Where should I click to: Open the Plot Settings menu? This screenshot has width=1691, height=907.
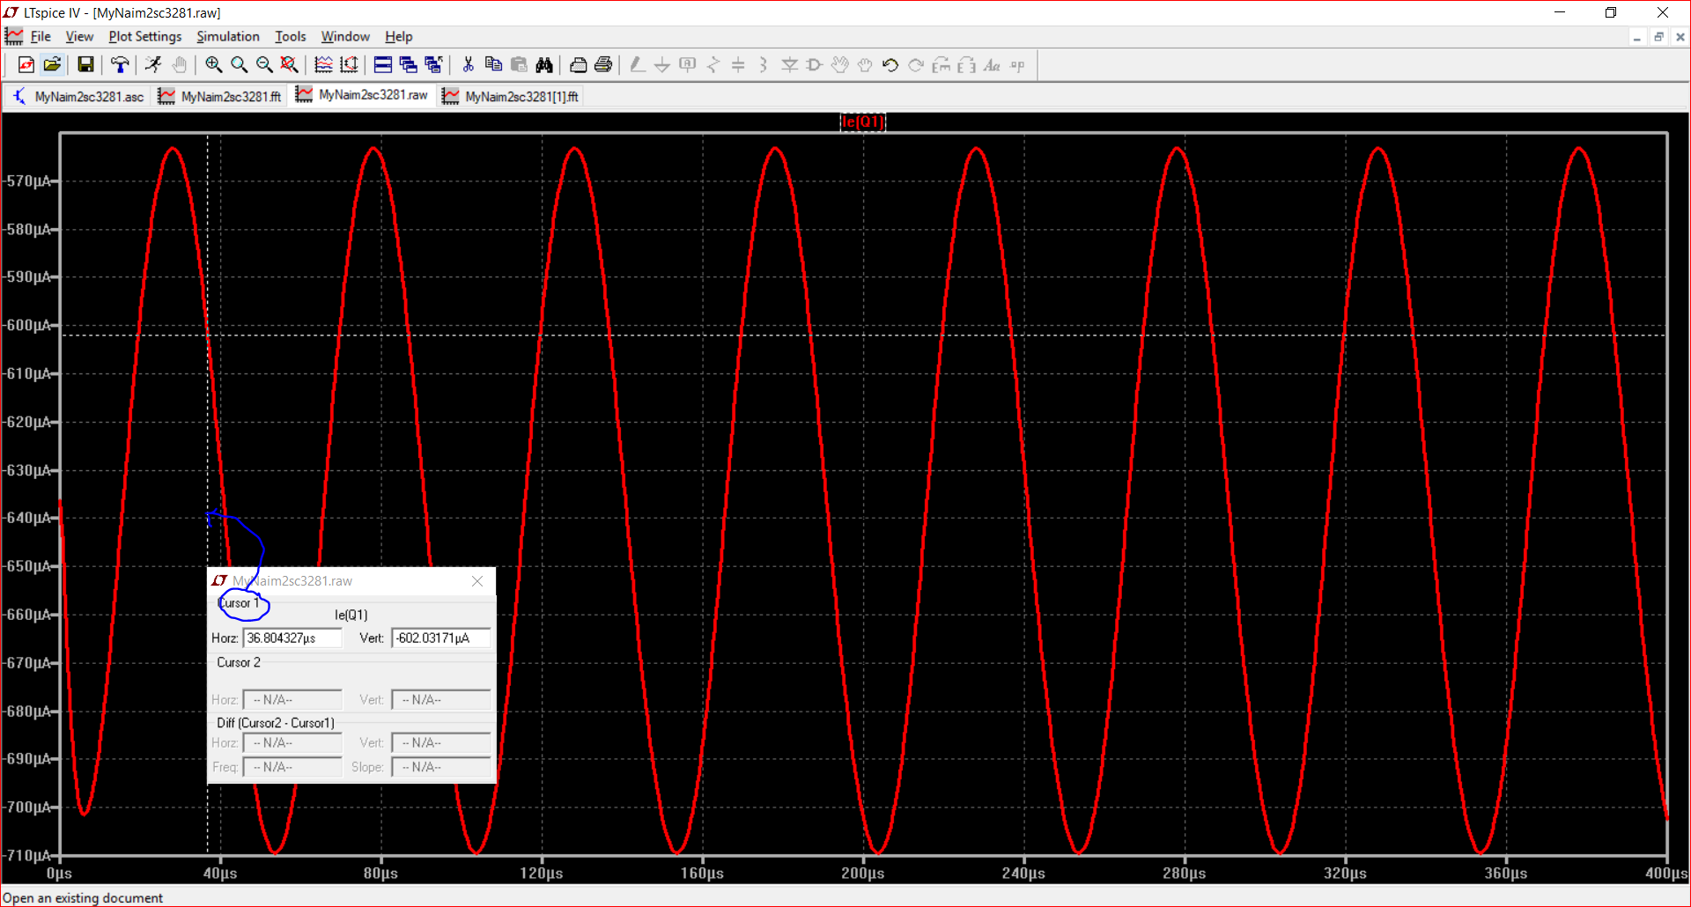coord(145,36)
